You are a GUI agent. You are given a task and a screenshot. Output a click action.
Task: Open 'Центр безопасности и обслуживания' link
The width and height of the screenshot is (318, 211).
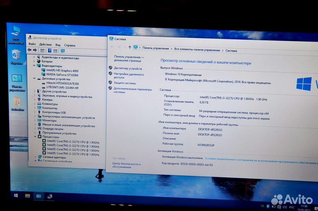click(x=127, y=165)
